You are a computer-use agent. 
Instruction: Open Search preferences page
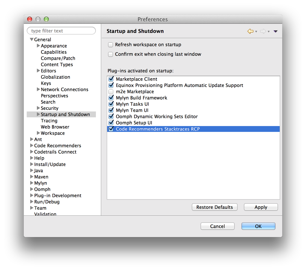click(48, 102)
